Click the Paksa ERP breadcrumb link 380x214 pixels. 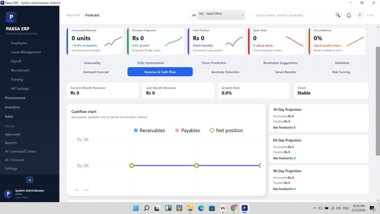tap(73, 15)
